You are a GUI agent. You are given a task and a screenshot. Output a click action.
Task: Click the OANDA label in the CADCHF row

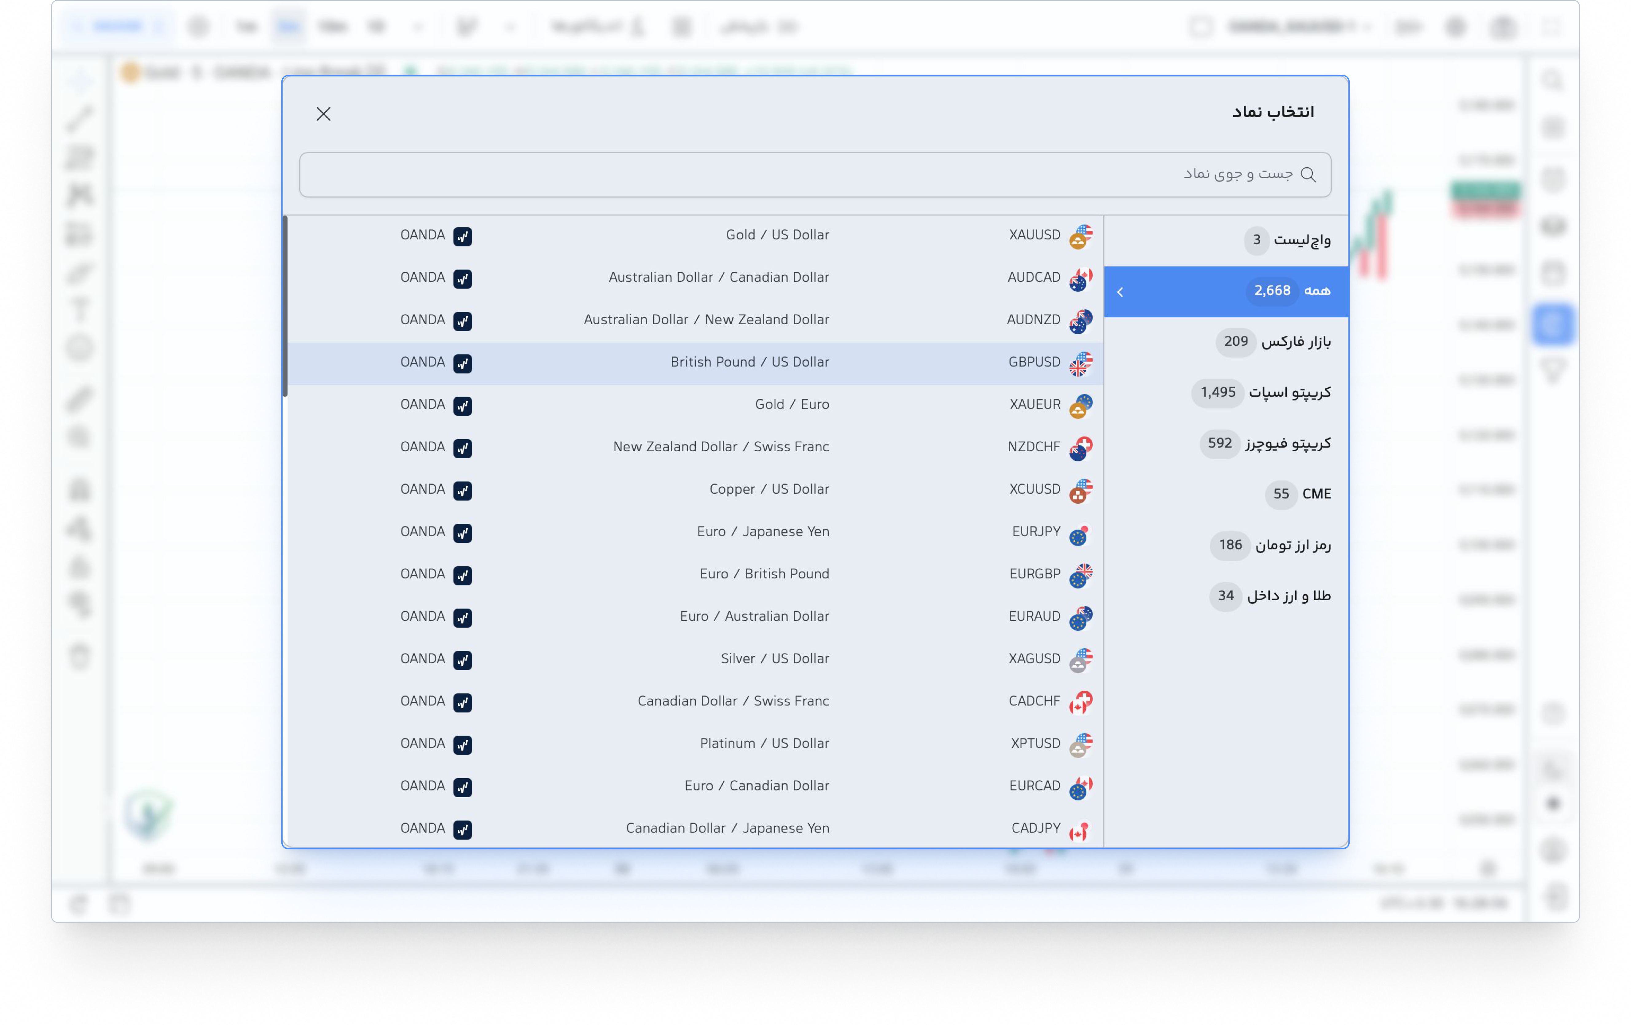pyautogui.click(x=423, y=701)
